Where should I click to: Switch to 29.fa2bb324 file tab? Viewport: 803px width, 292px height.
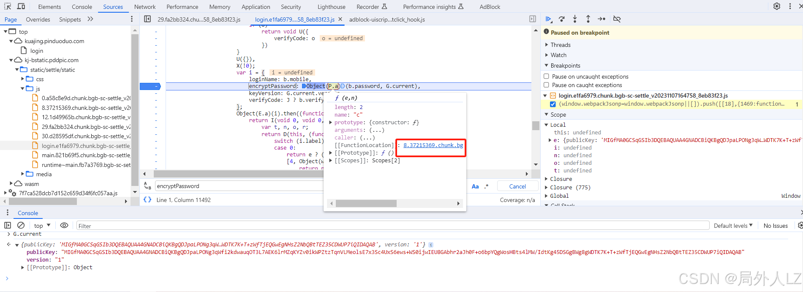pos(199,19)
